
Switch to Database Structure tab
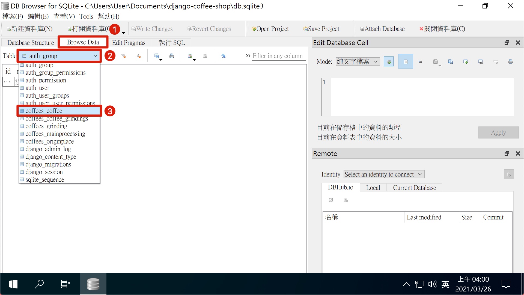pyautogui.click(x=31, y=43)
